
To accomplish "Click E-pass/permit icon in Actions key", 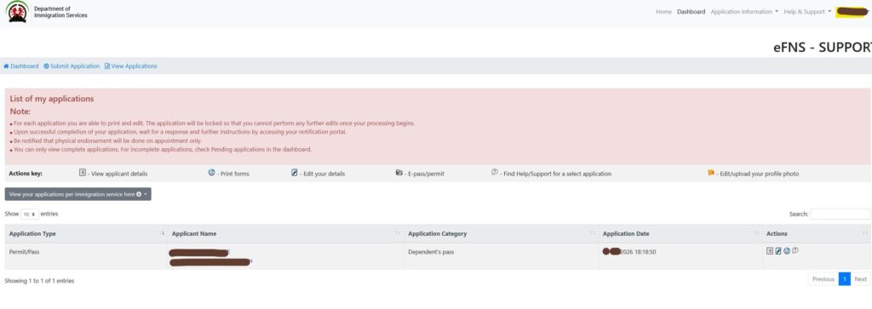I will pos(399,173).
